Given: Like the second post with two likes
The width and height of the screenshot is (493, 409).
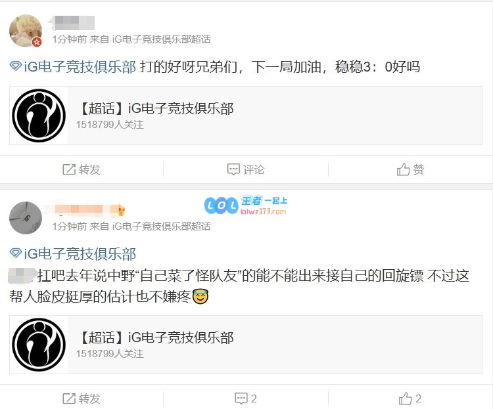Looking at the screenshot, I should tap(410, 398).
